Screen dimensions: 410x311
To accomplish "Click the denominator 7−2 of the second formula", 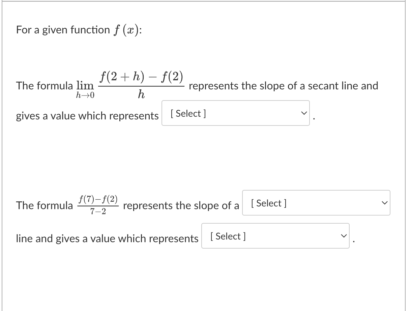I will [98, 211].
